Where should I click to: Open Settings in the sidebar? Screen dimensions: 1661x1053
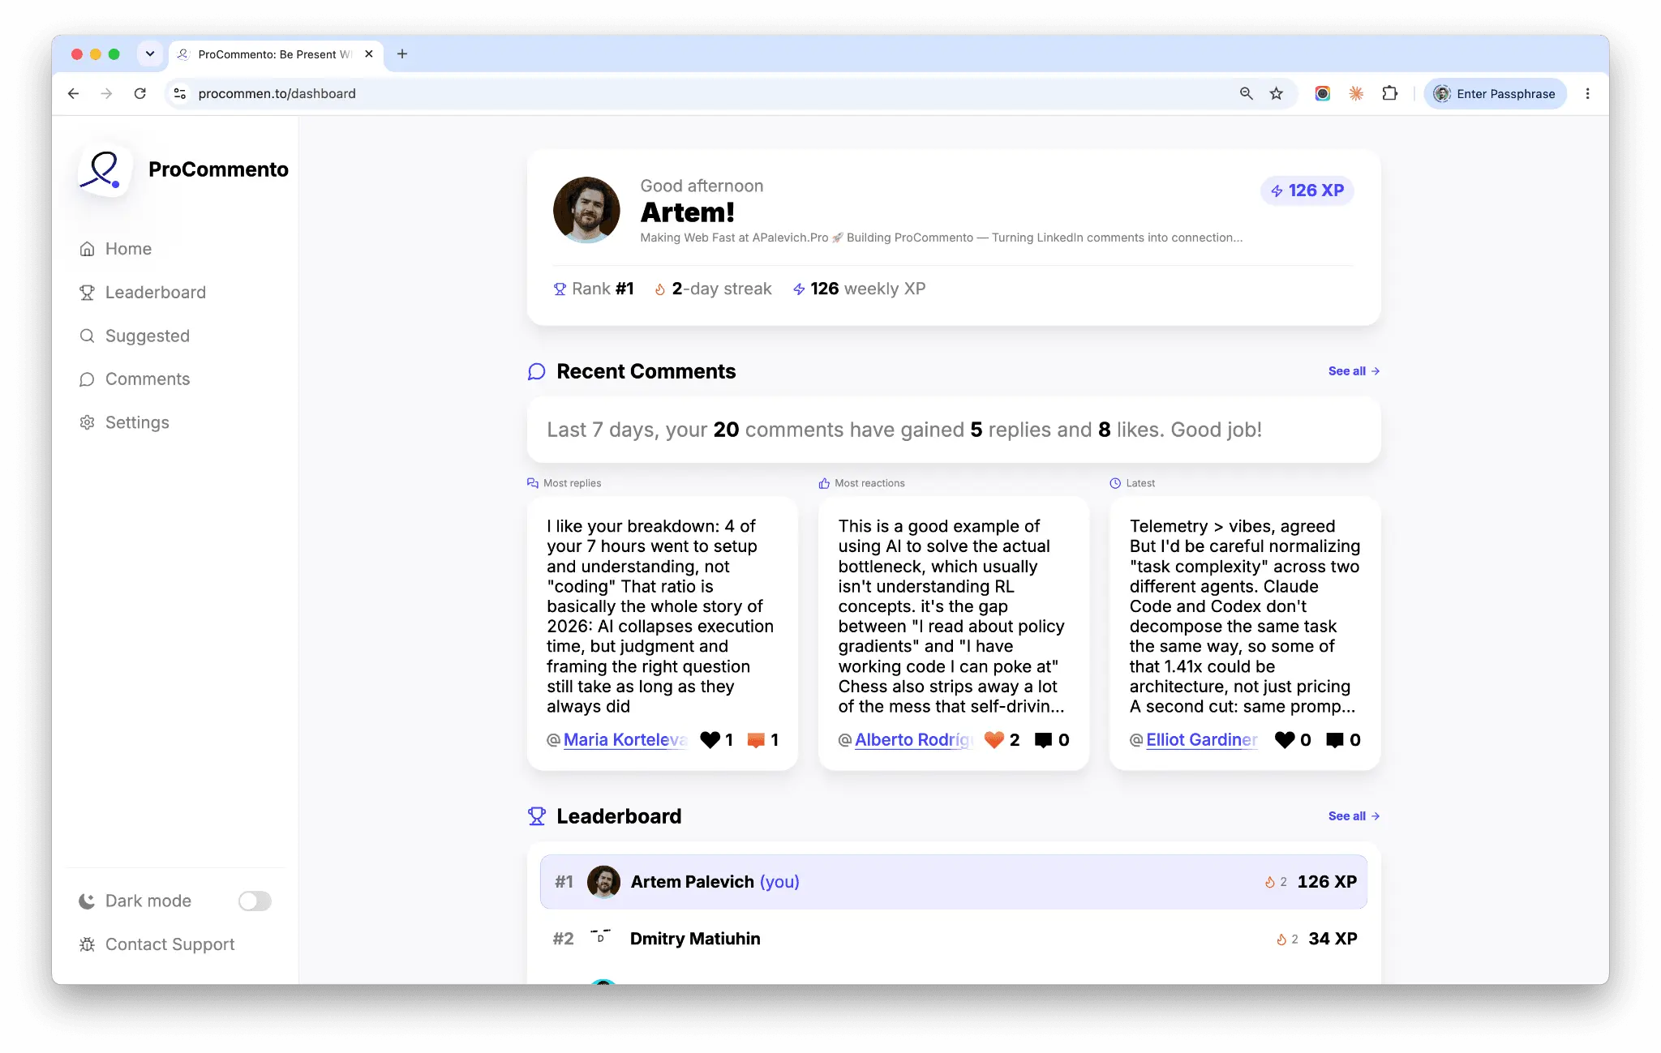coord(124,422)
